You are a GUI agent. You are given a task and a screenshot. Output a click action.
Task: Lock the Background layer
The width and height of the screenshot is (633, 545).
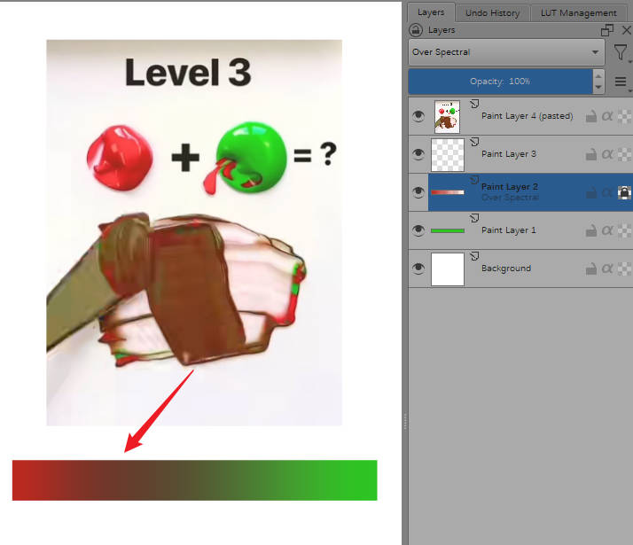(x=591, y=269)
